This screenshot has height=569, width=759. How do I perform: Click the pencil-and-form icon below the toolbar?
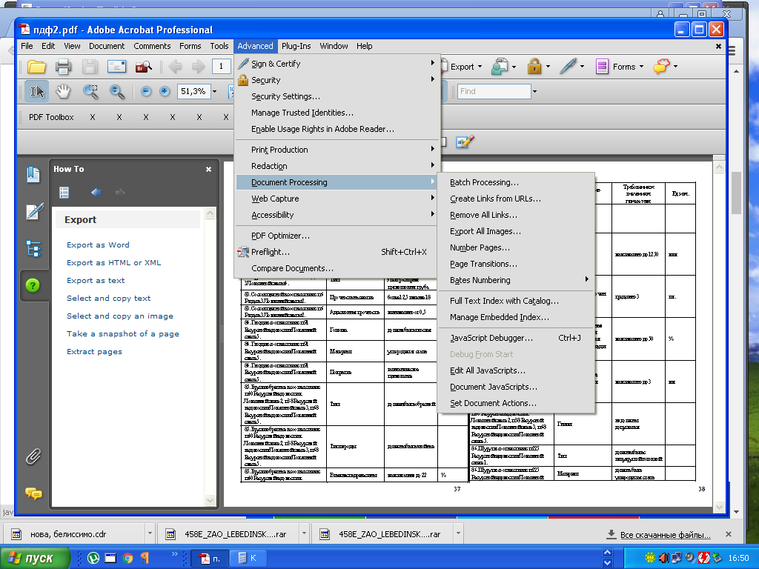pyautogui.click(x=465, y=142)
